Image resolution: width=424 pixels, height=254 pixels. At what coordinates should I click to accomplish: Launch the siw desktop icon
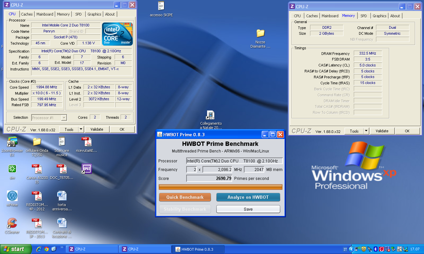pos(12,169)
